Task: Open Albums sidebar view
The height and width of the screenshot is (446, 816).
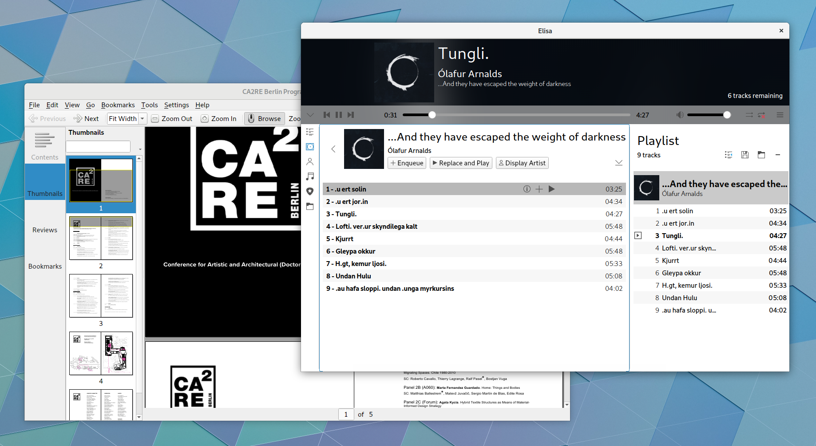Action: click(310, 147)
